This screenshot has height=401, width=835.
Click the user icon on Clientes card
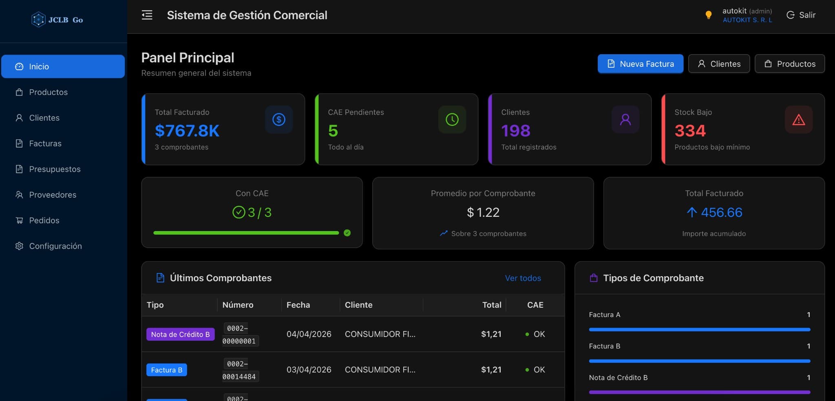click(x=625, y=119)
